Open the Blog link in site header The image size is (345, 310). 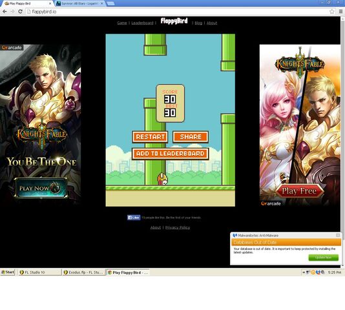coord(198,23)
